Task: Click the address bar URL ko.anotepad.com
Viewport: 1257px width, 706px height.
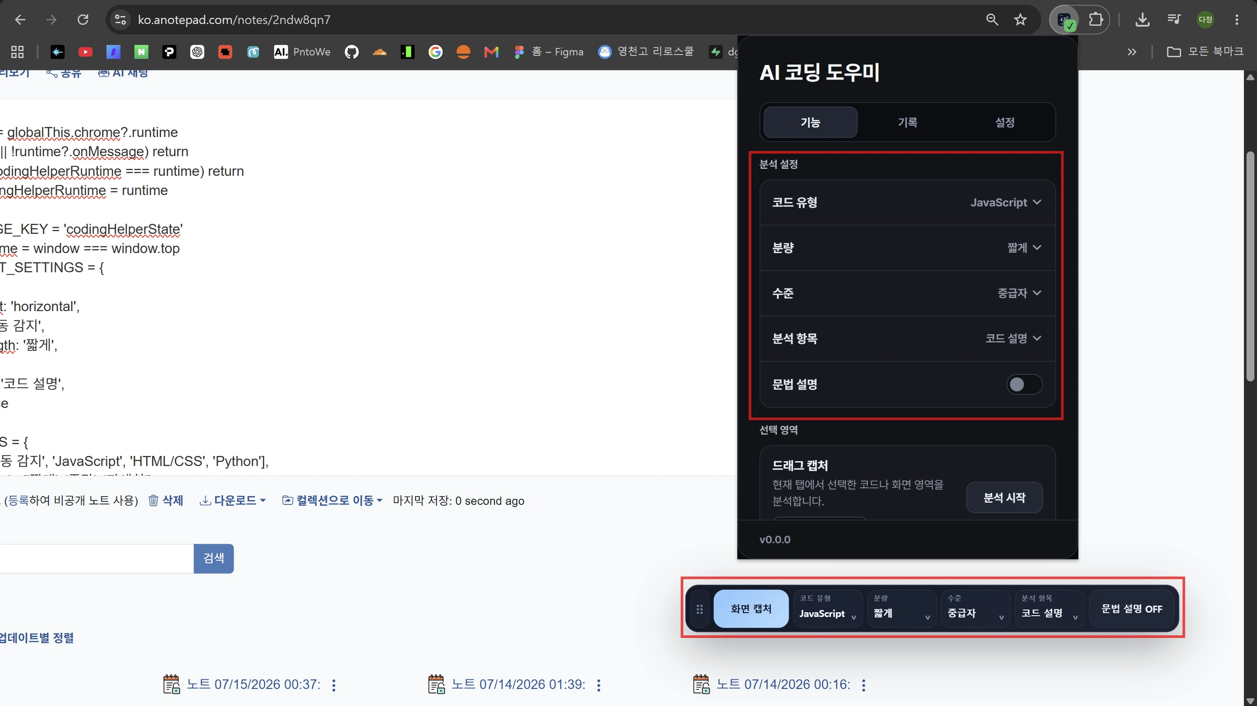Action: tap(234, 20)
